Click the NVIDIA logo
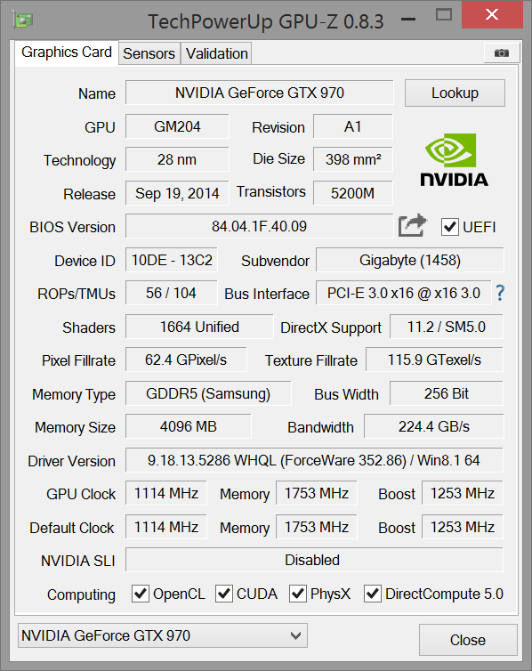The height and width of the screenshot is (671, 532). click(455, 160)
